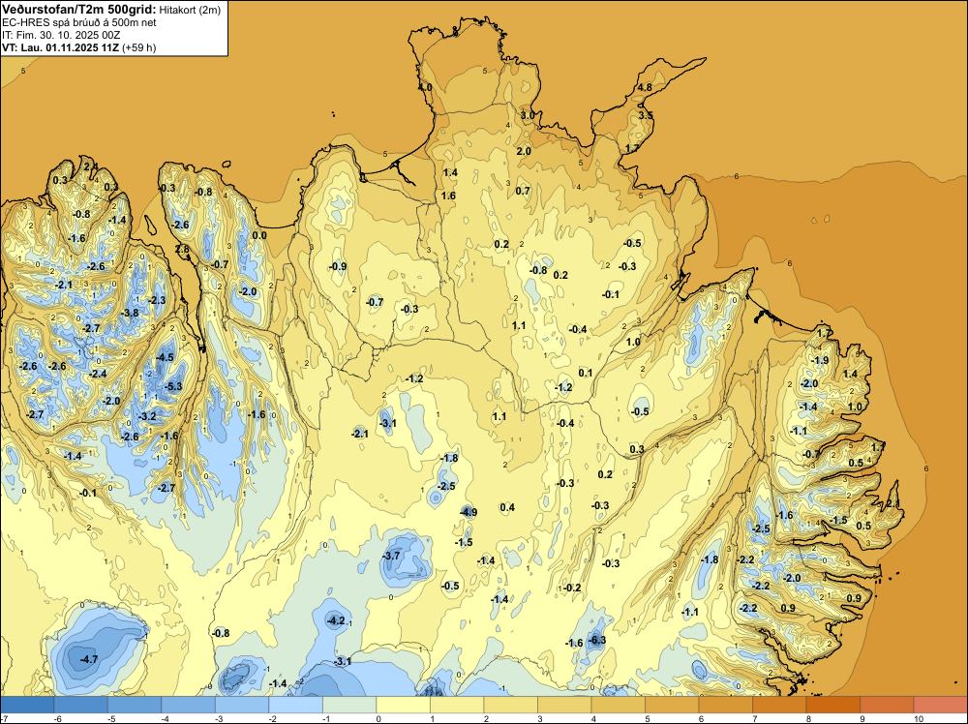Click the 'IT: Fim. 30. 10. 2025 00Z' line
The height and width of the screenshot is (724, 968).
(61, 35)
